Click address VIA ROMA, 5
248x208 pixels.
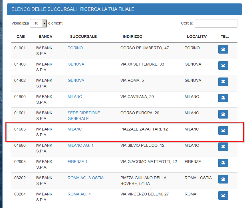pyautogui.click(x=132, y=80)
